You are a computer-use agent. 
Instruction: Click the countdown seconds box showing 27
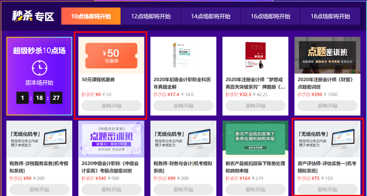click(56, 98)
